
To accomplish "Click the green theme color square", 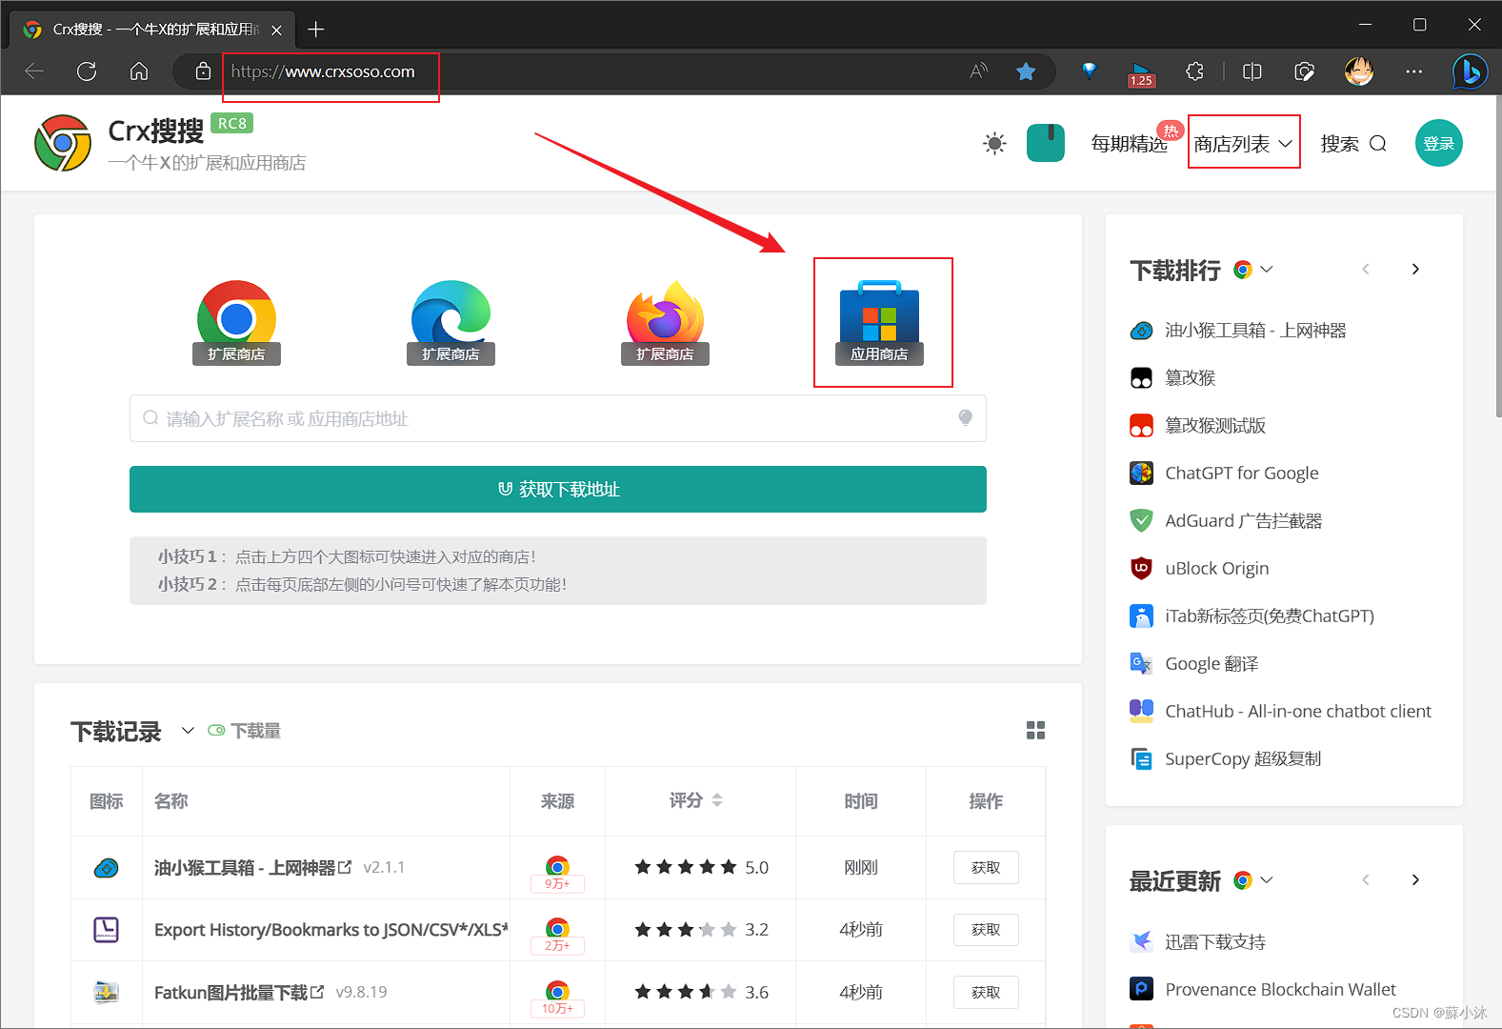I will [x=1046, y=144].
